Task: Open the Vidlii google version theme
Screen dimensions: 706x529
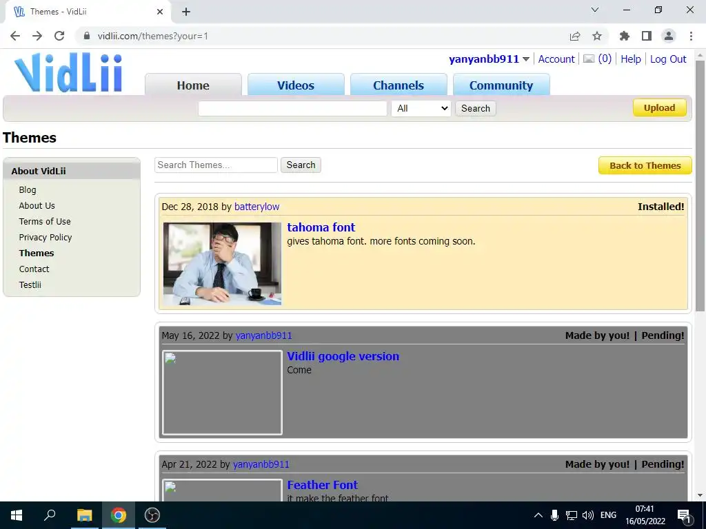Action: pos(343,356)
